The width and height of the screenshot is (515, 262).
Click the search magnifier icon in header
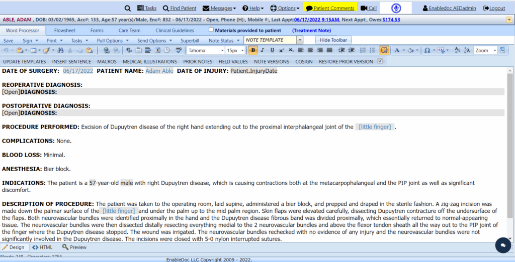point(127,8)
